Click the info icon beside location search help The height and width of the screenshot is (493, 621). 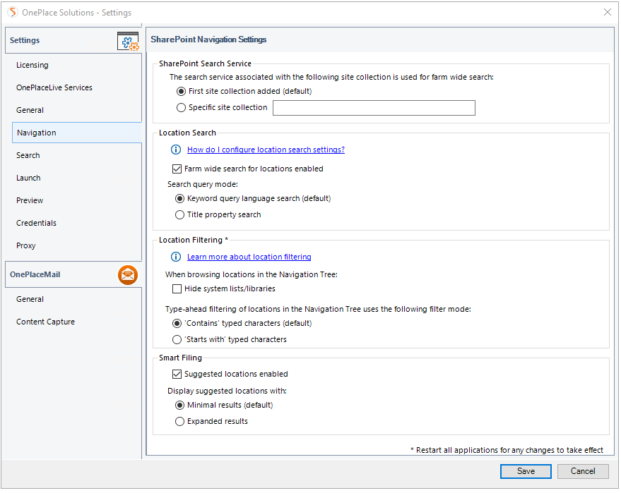(x=177, y=150)
